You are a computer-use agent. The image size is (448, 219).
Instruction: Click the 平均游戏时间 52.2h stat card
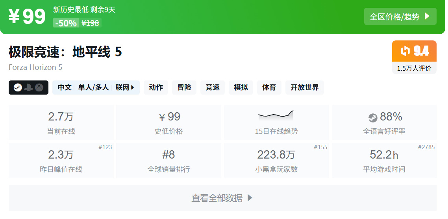pos(384,161)
